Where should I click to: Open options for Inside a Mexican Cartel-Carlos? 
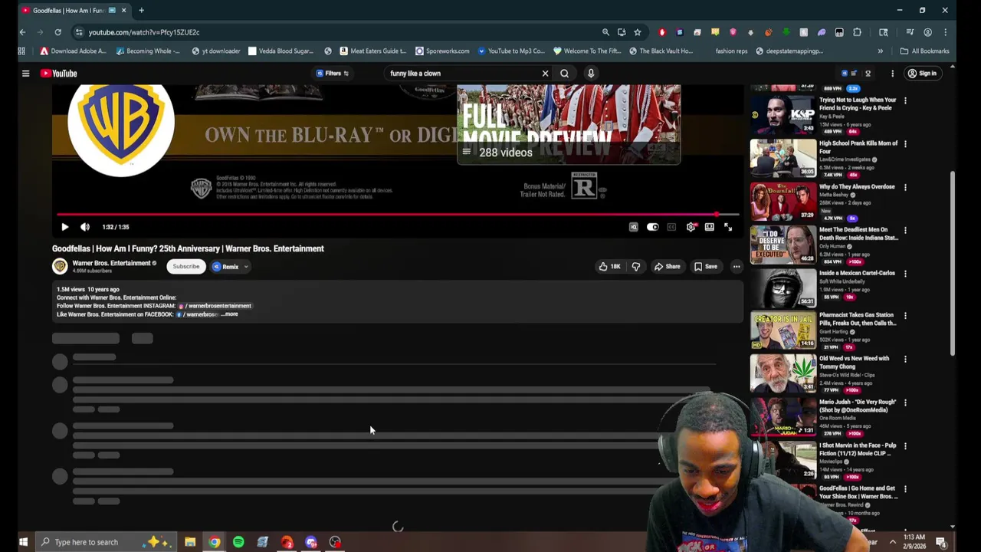(905, 274)
